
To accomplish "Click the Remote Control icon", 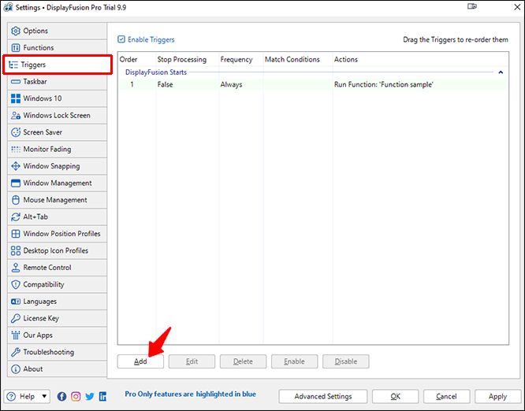I will [x=16, y=268].
